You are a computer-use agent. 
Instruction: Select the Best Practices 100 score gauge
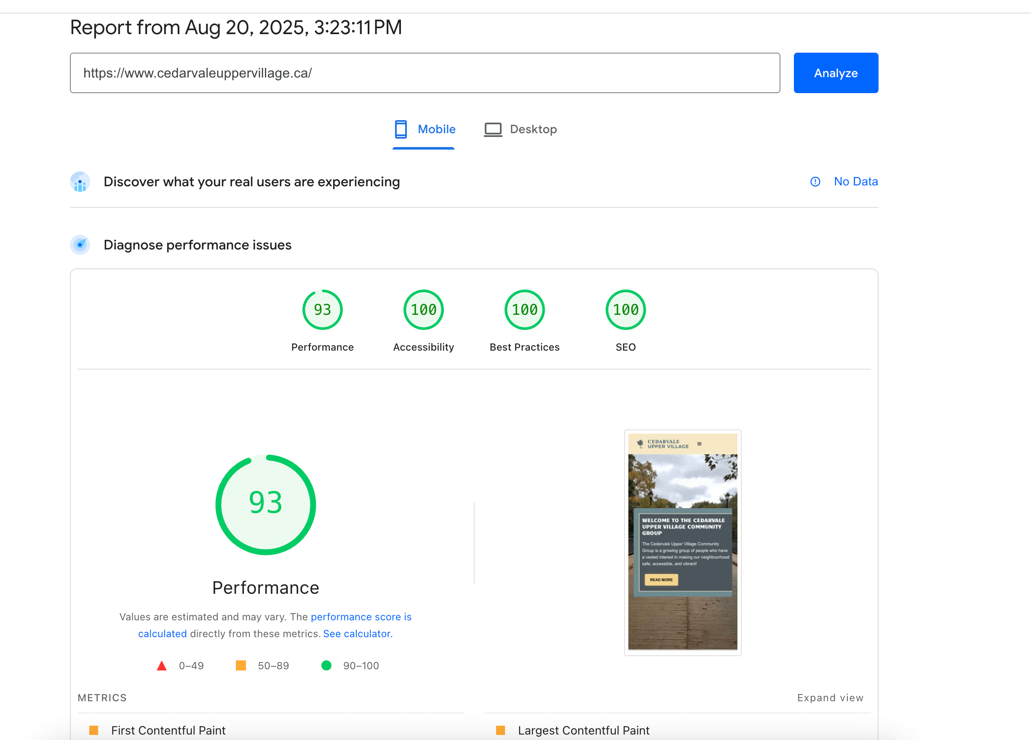click(525, 310)
